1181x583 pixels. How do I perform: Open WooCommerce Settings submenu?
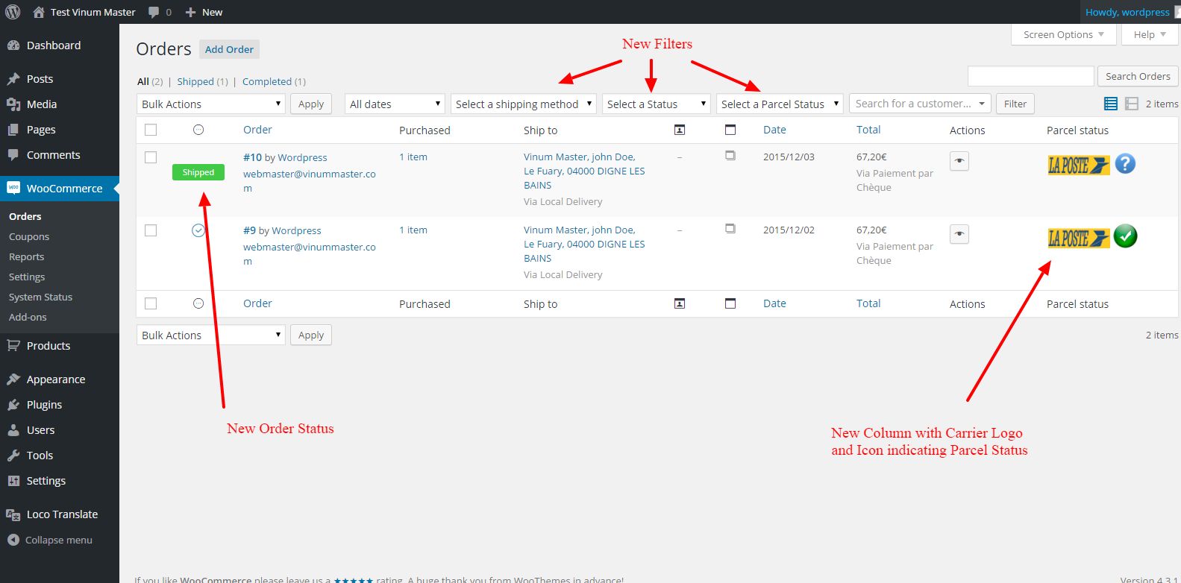click(x=27, y=277)
